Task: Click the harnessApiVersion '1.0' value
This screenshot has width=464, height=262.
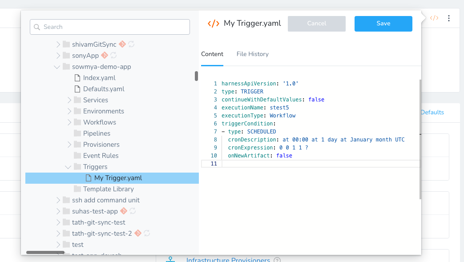Action: [291, 84]
